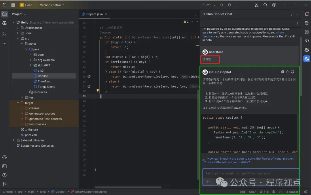Open the Git tool window icon
The image size is (311, 195).
[x=4, y=184]
